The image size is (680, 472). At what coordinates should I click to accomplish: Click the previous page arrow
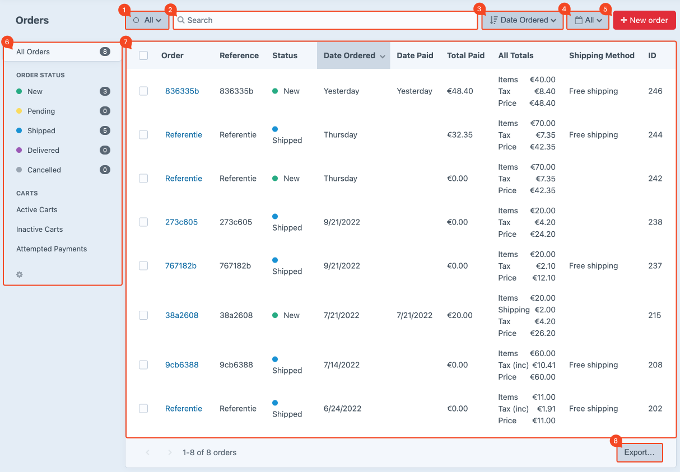[x=147, y=452]
